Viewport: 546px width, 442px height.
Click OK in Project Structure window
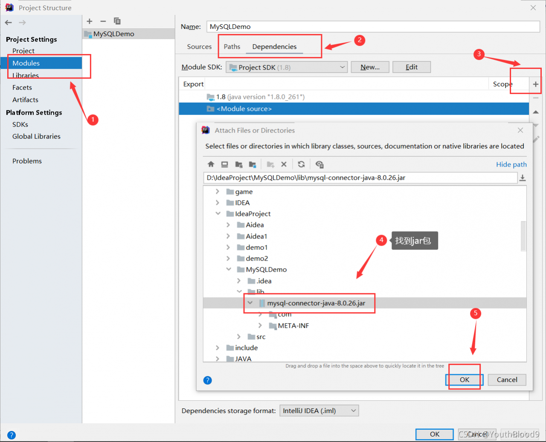tap(435, 434)
